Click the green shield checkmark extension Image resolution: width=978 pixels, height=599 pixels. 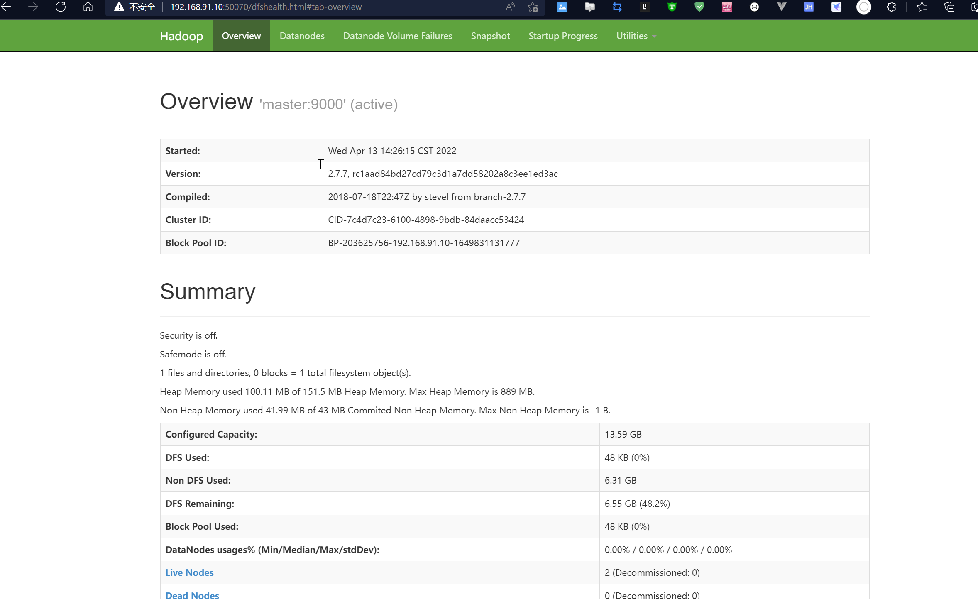pyautogui.click(x=699, y=7)
